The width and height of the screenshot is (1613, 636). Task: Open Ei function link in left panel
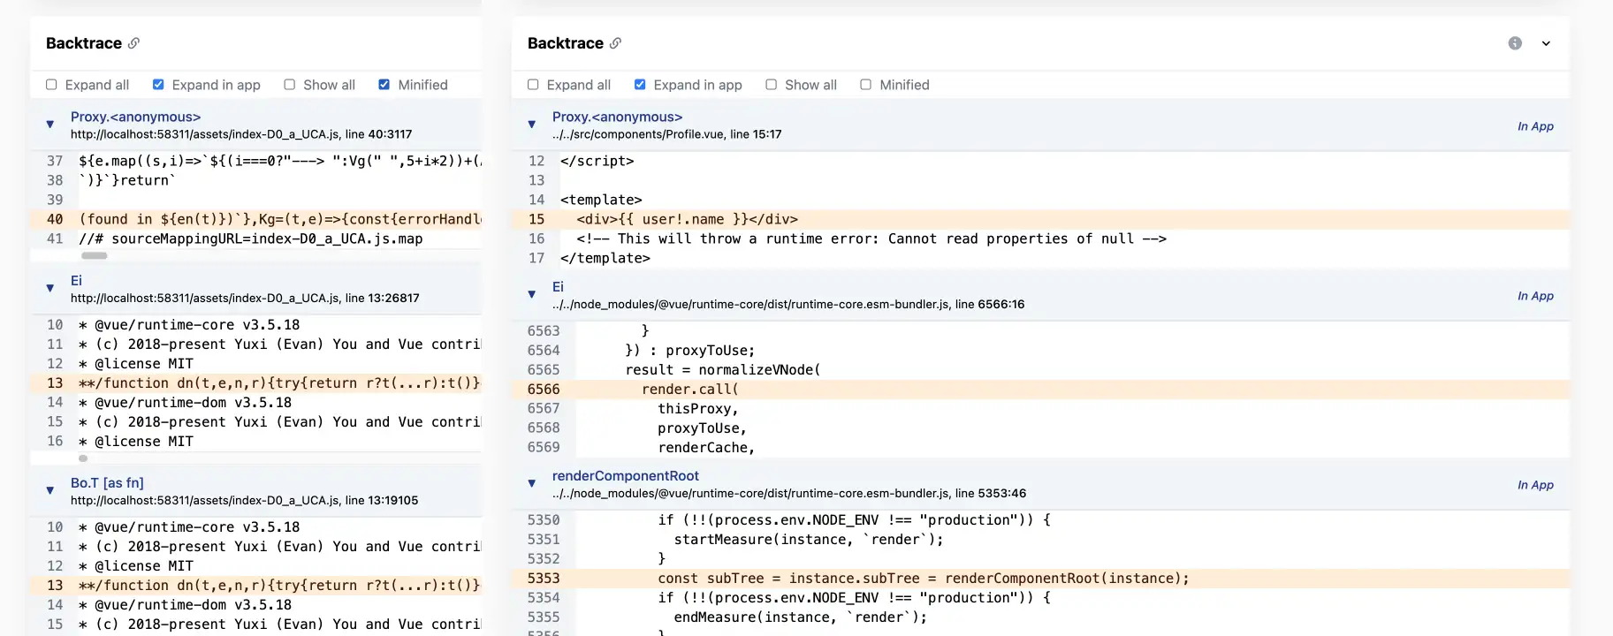click(x=76, y=280)
